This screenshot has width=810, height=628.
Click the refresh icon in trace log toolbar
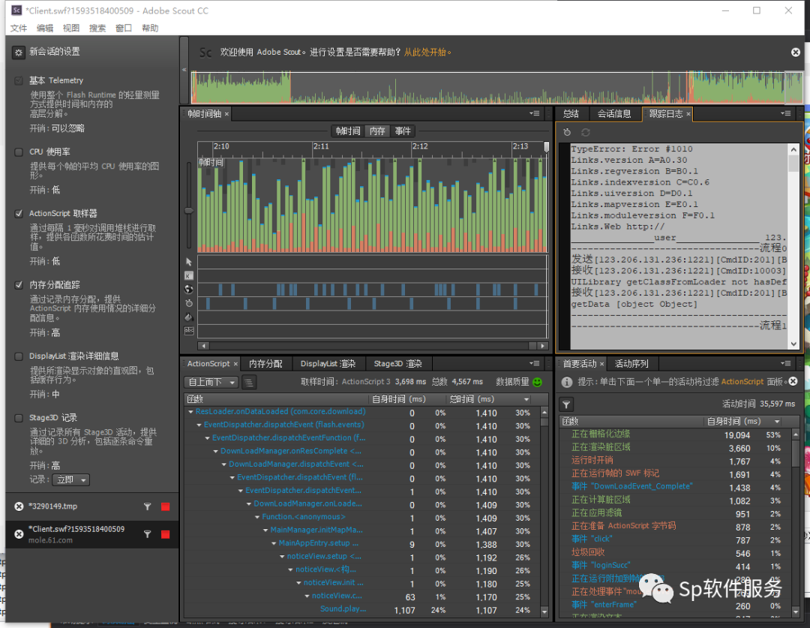click(x=585, y=132)
